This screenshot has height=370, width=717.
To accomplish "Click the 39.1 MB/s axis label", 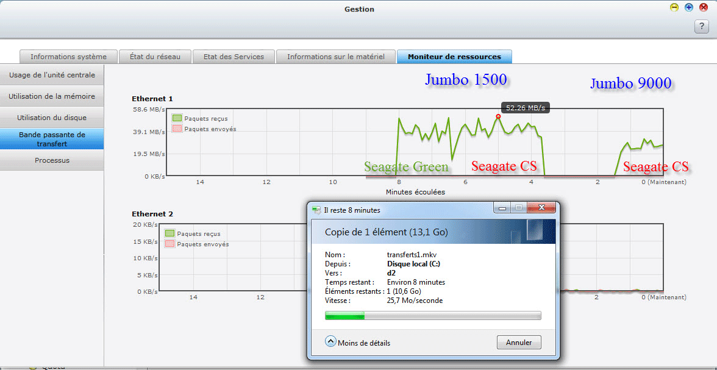I will click(x=148, y=132).
